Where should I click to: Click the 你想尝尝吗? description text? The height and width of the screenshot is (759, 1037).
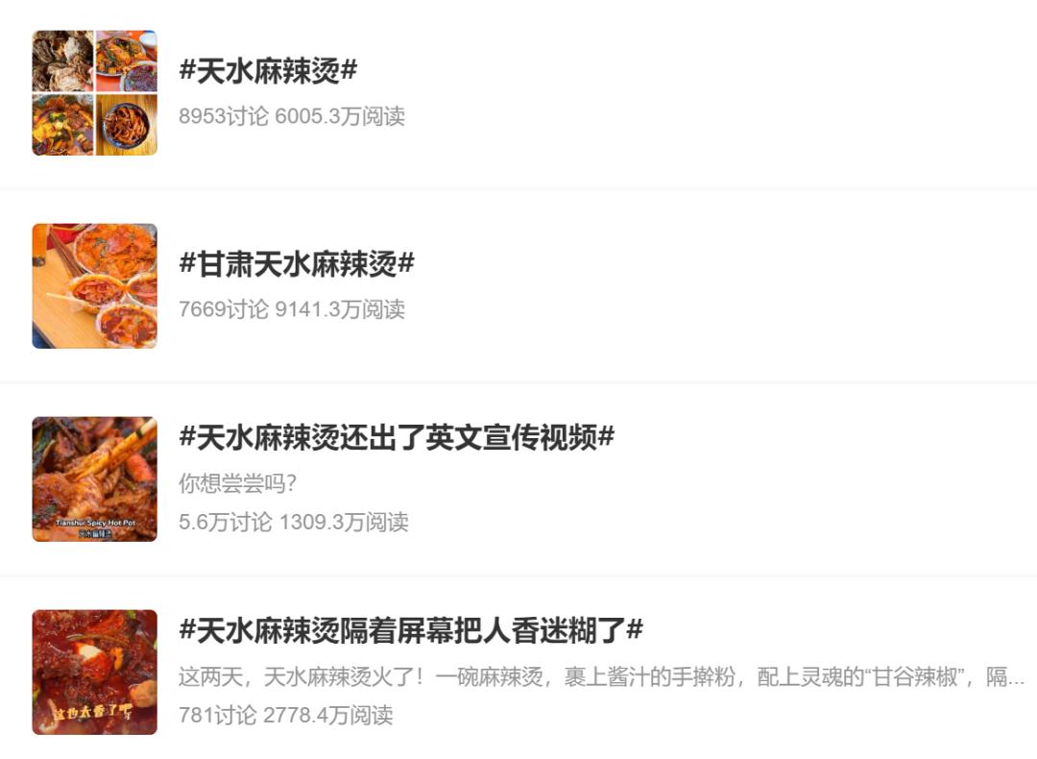(x=237, y=483)
